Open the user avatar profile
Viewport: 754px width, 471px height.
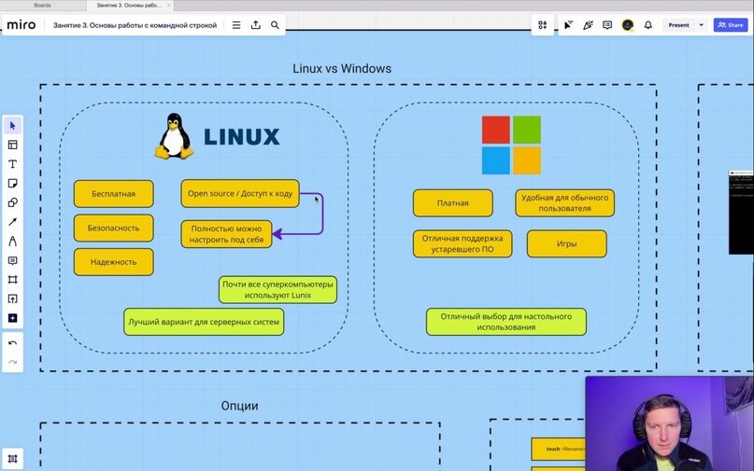628,25
